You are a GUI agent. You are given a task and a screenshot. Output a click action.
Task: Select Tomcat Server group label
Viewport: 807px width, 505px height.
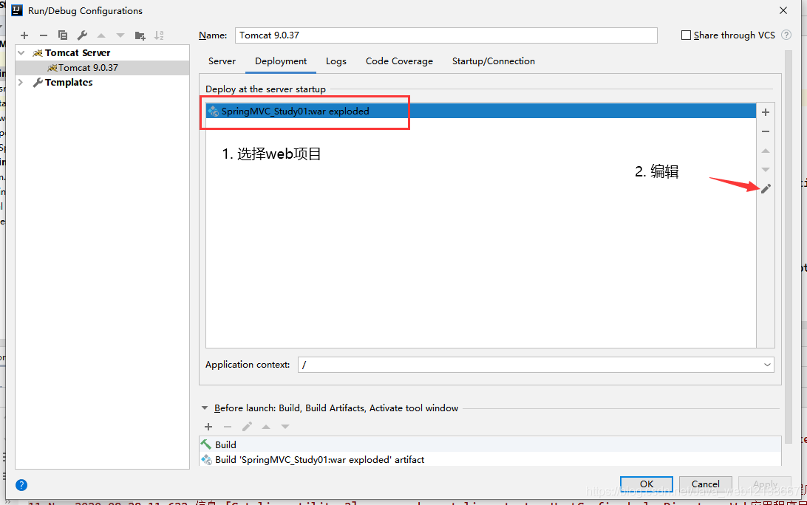click(78, 53)
